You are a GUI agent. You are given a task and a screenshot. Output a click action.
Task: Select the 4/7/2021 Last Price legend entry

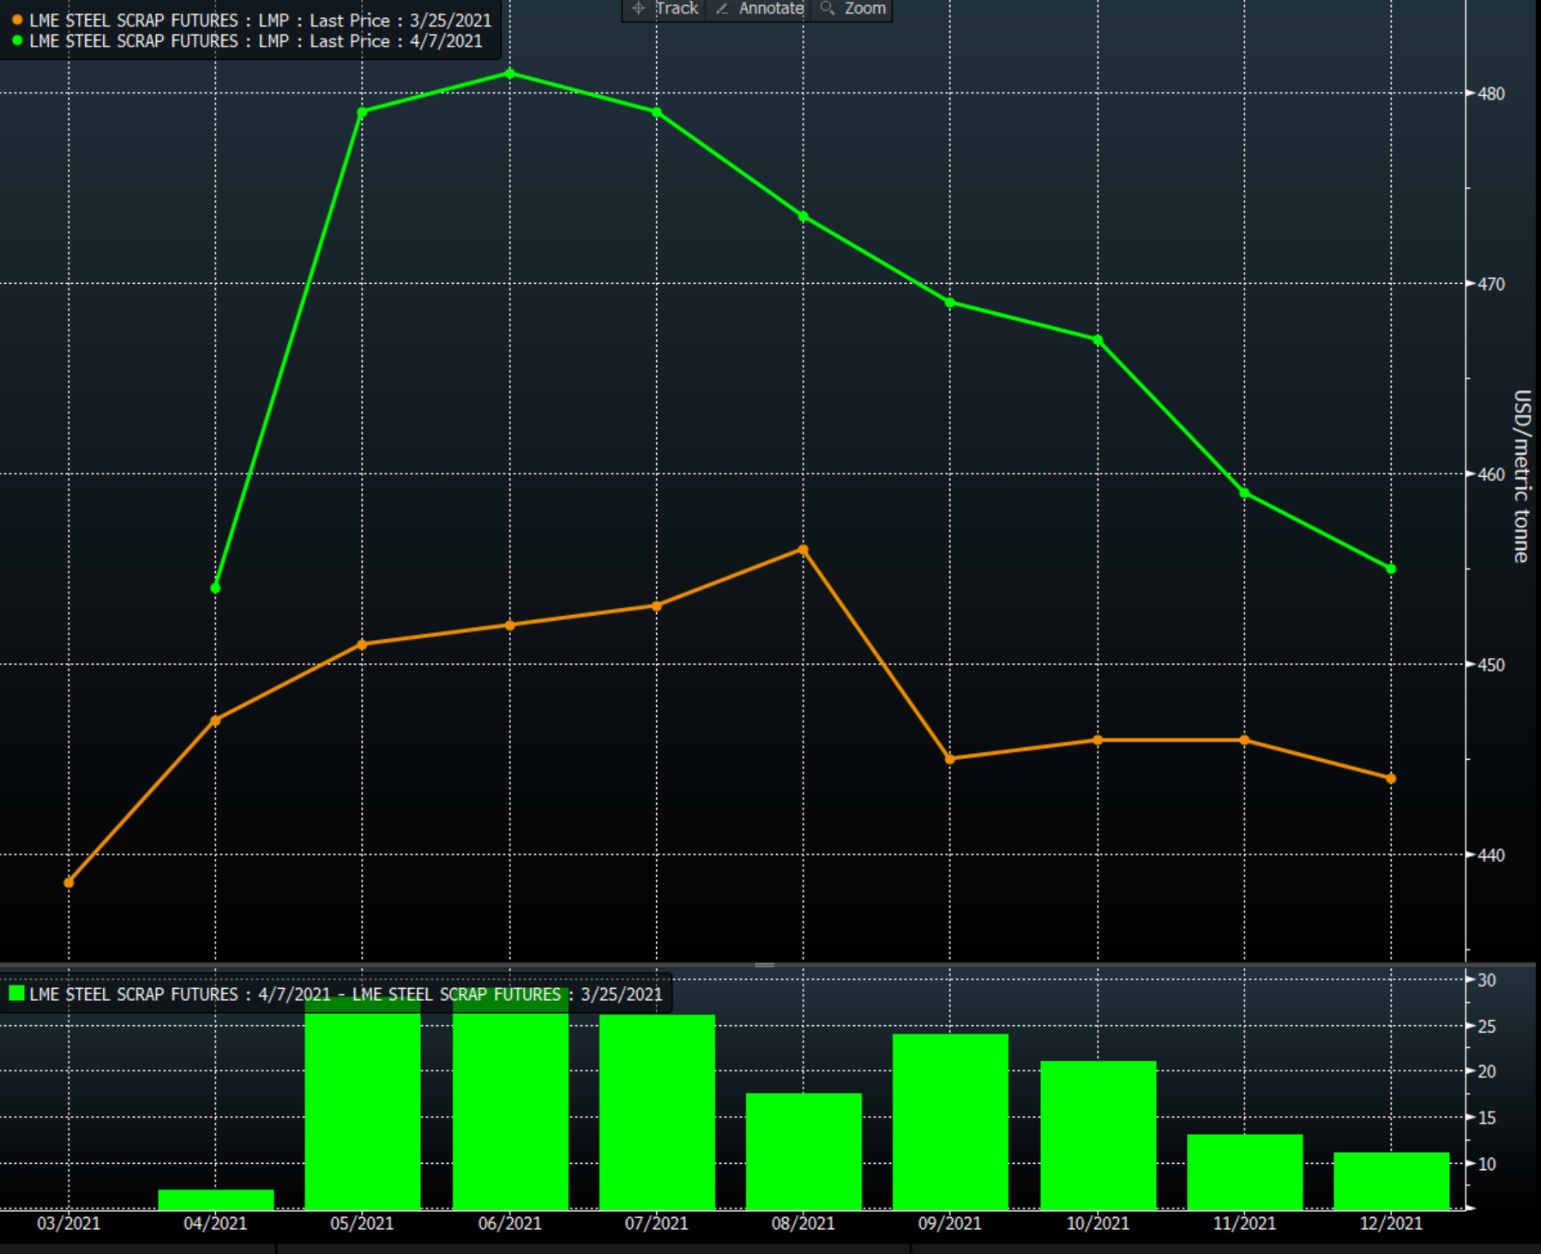(x=256, y=41)
